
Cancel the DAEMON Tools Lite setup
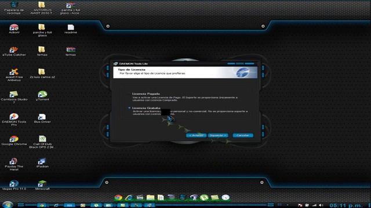243,135
